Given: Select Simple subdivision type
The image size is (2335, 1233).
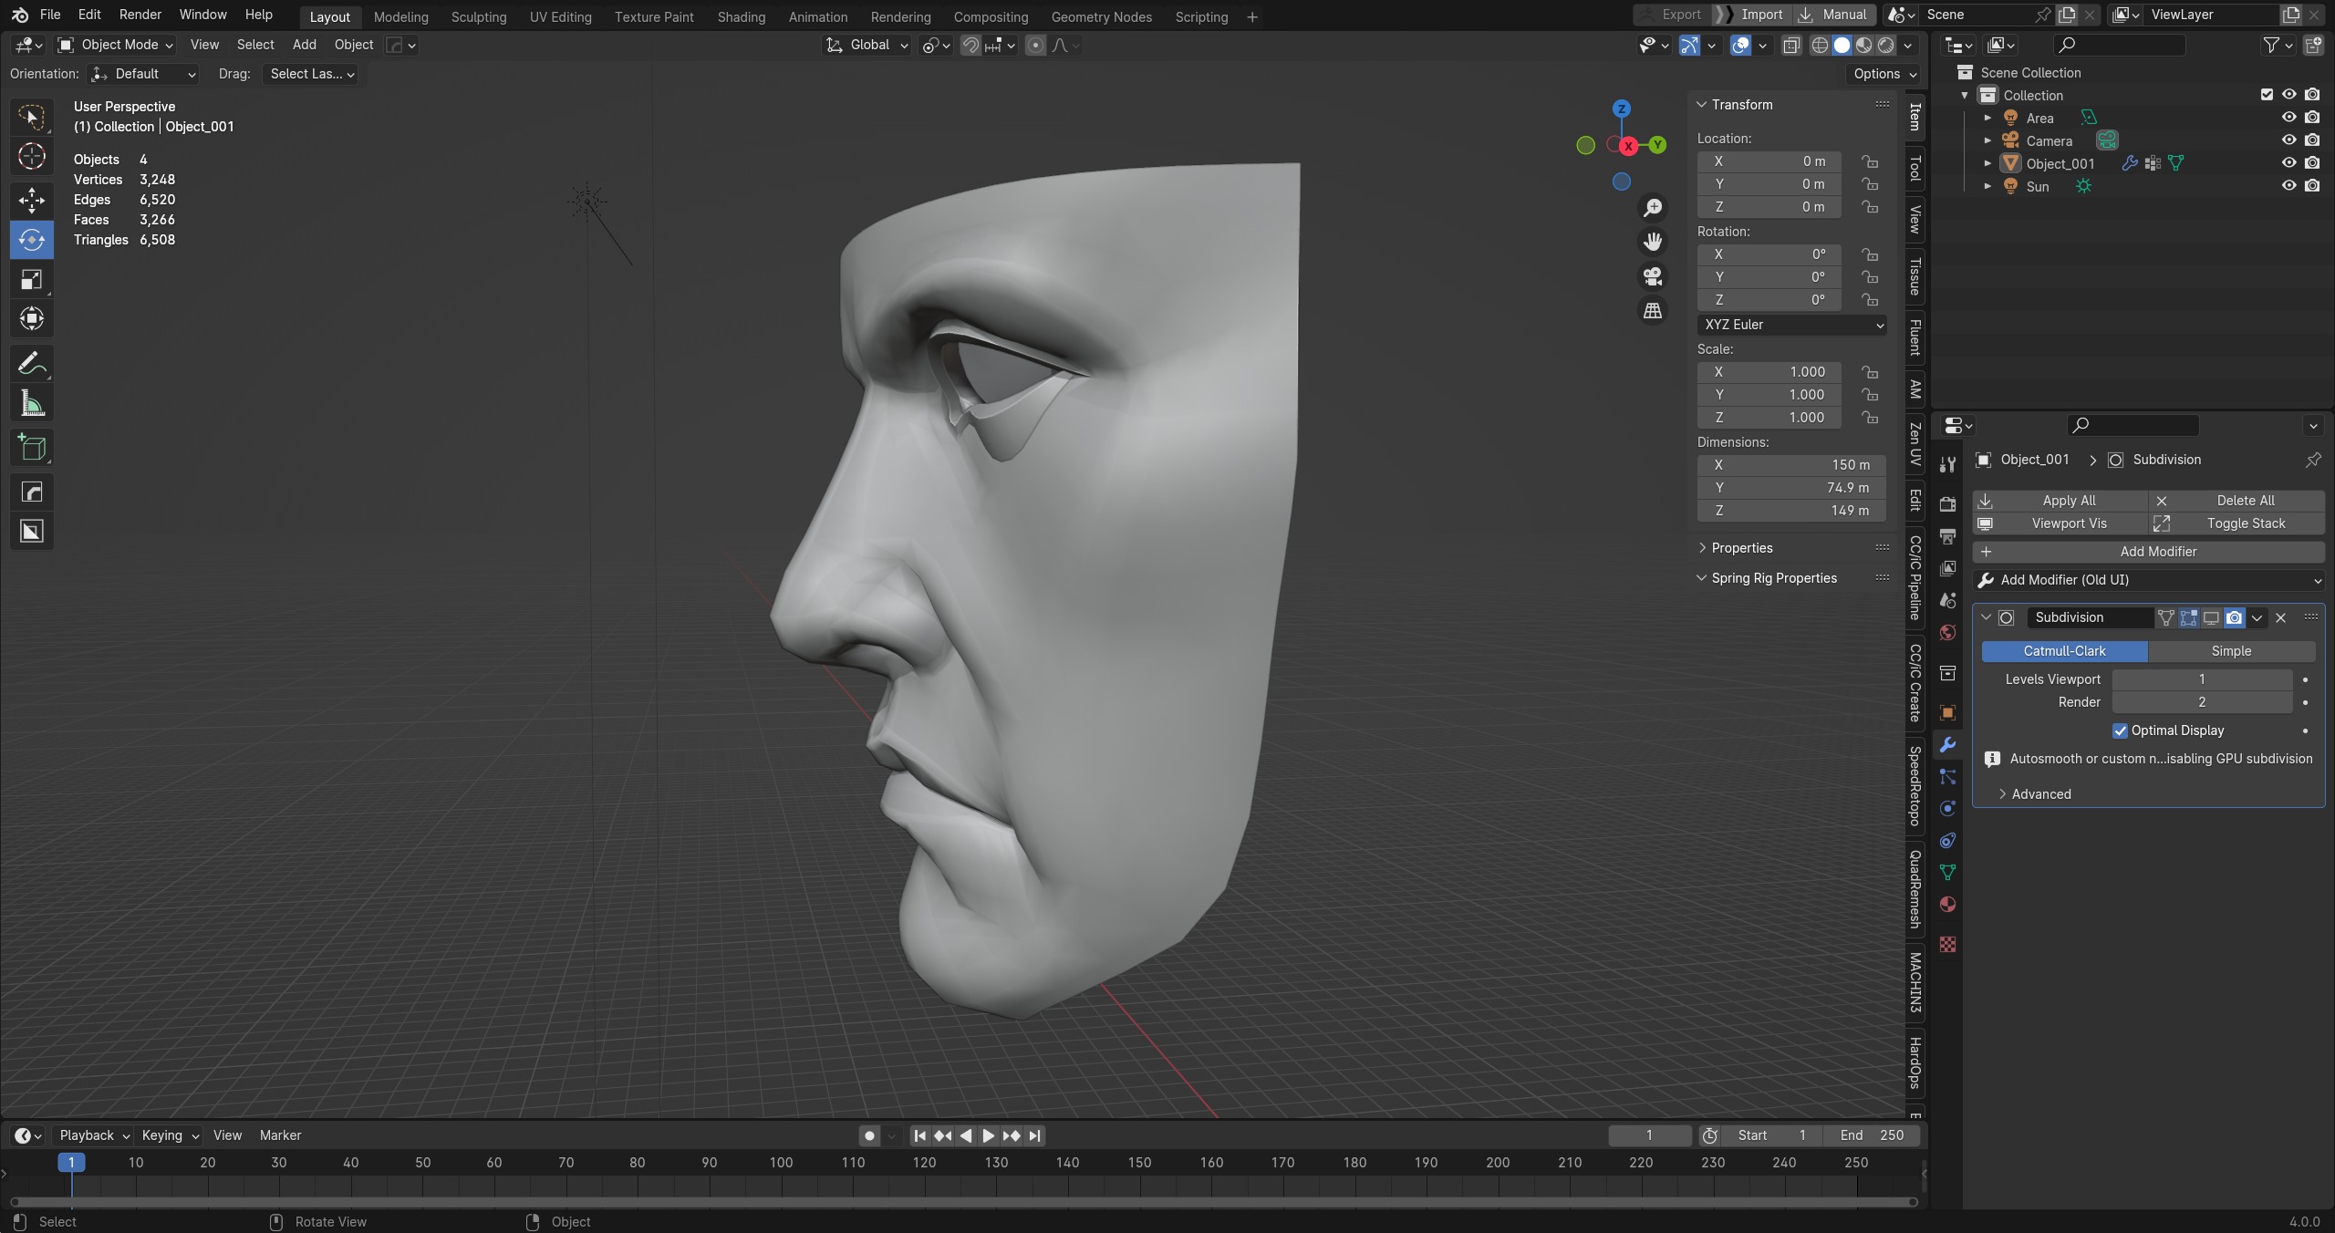Looking at the screenshot, I should [2231, 651].
